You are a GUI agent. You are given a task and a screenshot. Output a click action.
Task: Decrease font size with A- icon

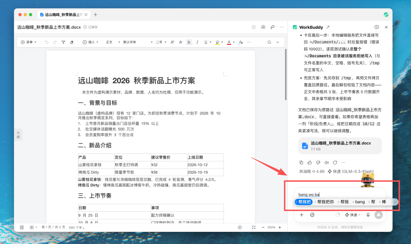[181, 42]
